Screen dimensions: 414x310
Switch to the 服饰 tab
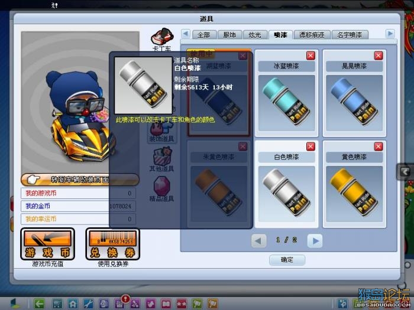click(x=229, y=35)
